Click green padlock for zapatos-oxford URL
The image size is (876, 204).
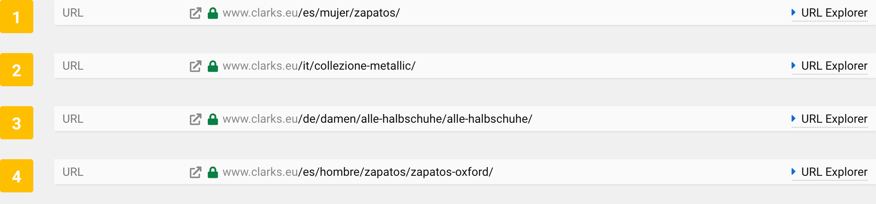click(213, 172)
